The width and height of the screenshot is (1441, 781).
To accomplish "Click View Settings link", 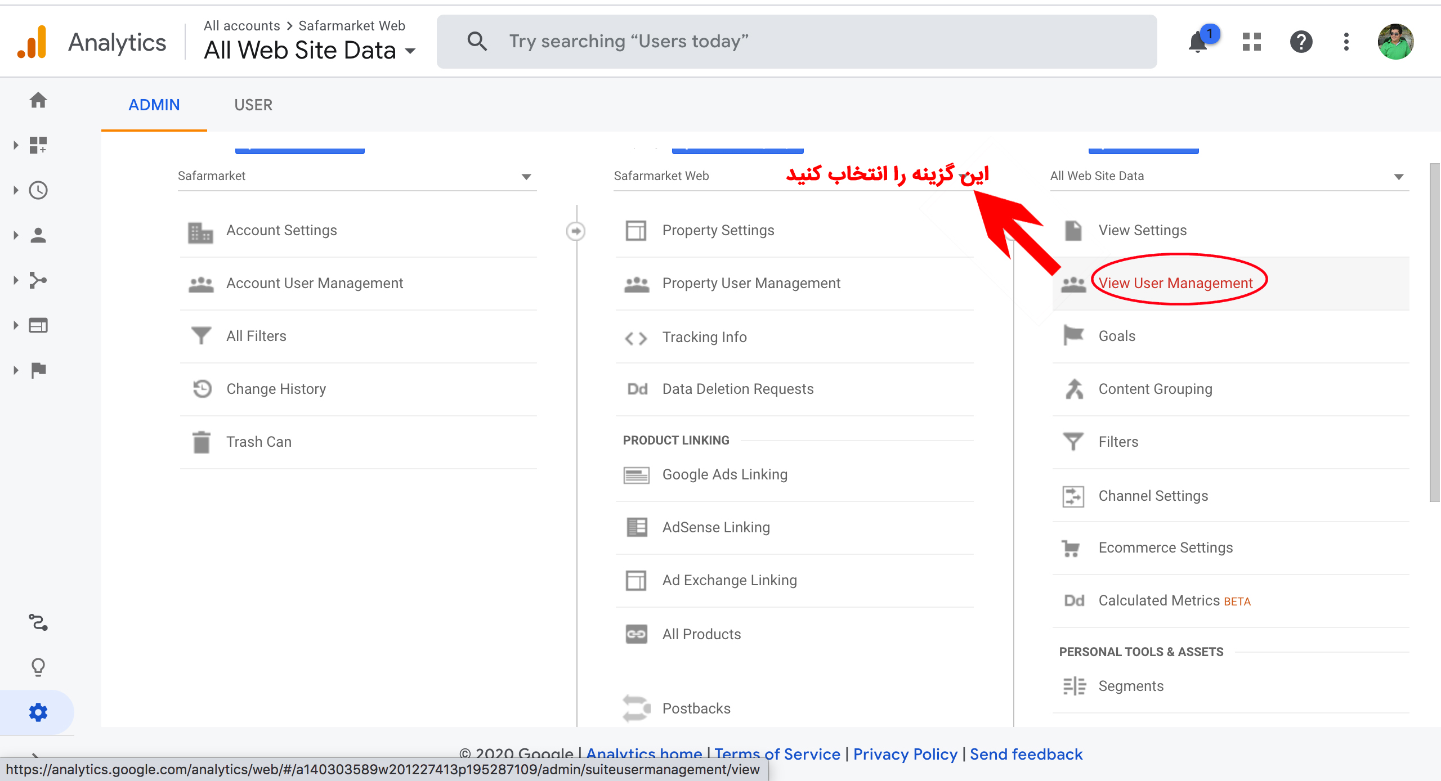I will pos(1143,230).
